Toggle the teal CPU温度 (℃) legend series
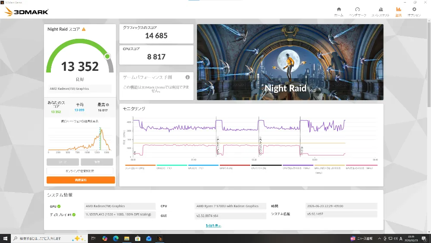Image resolution: width=431 pixels, height=243 pixels. click(172, 167)
